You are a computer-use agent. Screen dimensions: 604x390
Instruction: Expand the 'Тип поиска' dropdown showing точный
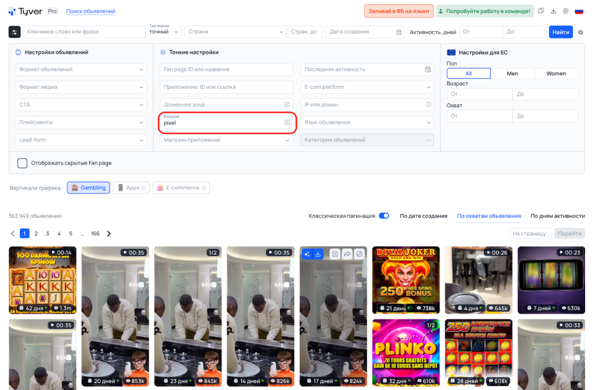tap(163, 32)
